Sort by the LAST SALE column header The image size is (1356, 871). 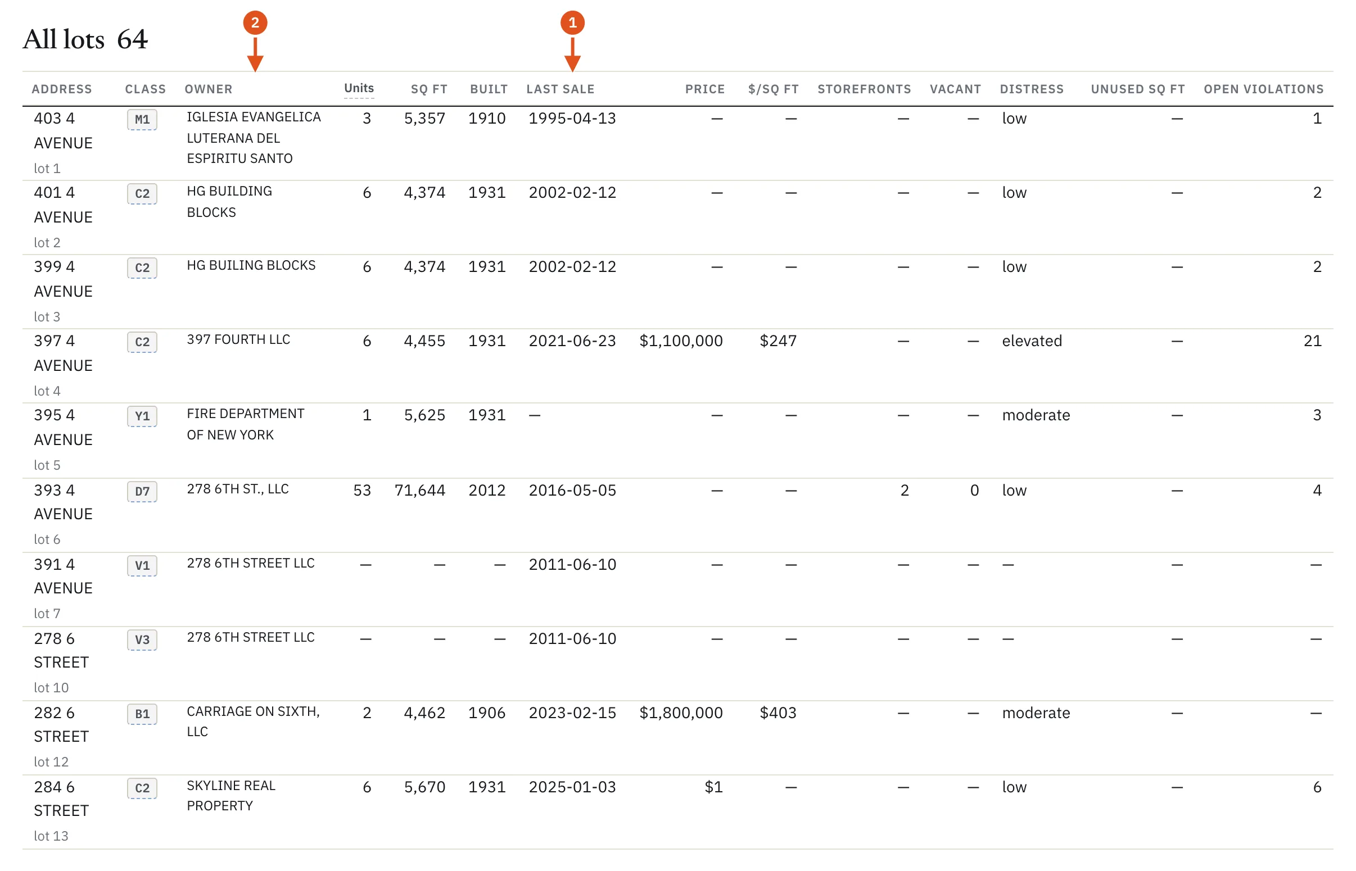[x=560, y=89]
